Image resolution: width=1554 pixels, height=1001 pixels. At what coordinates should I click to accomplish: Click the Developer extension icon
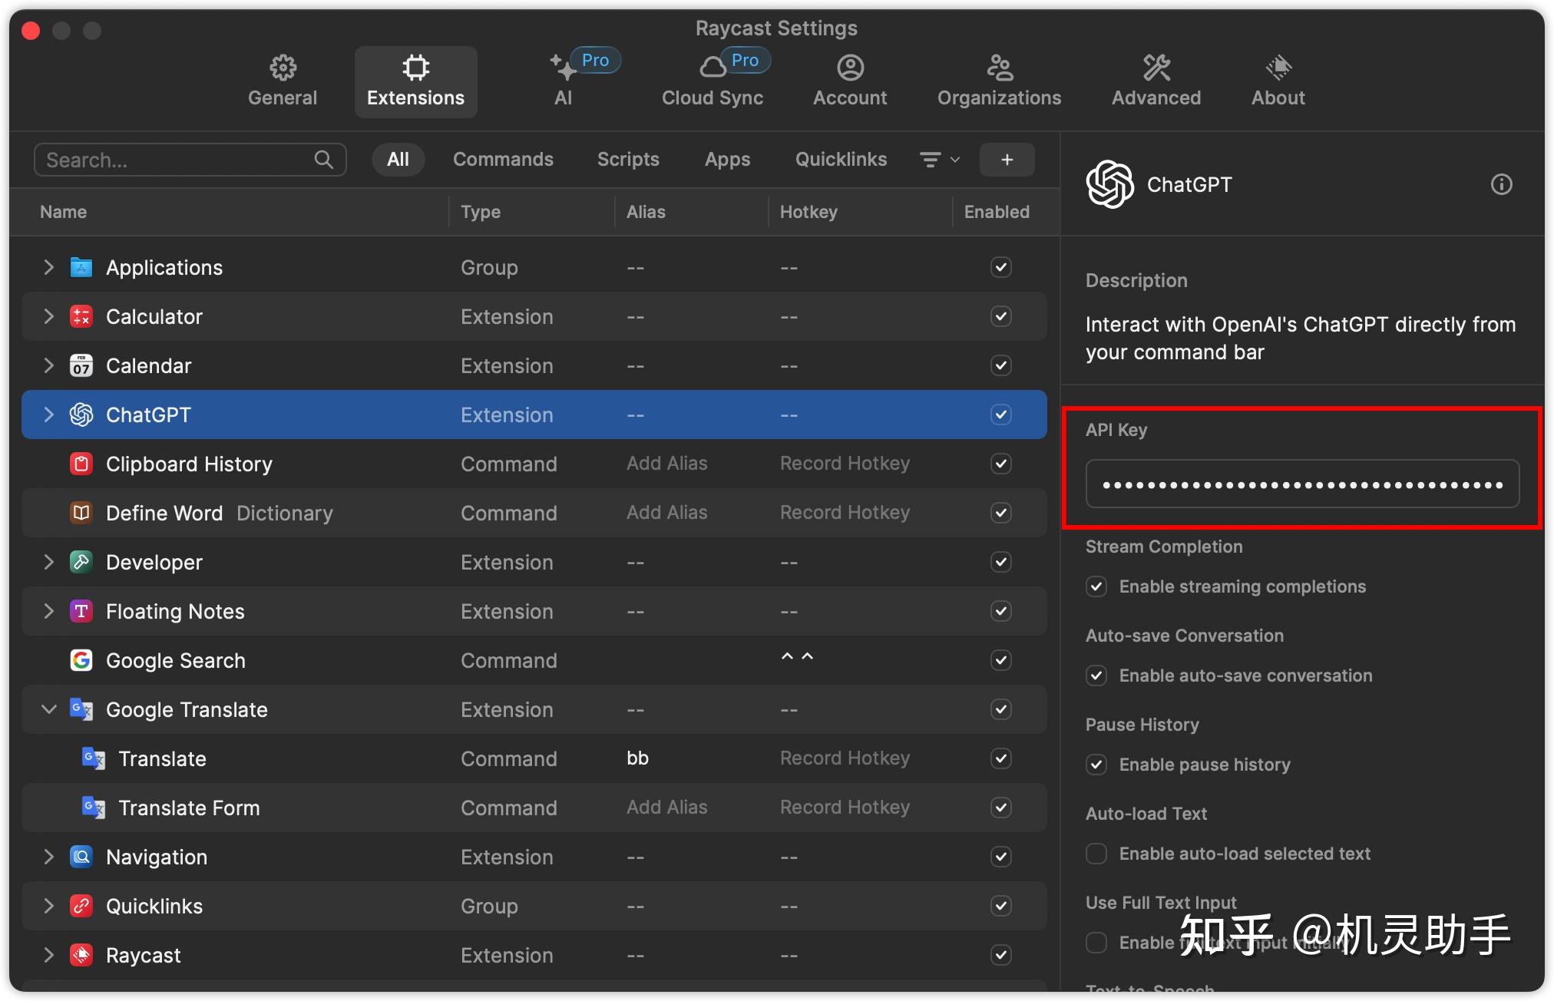[x=81, y=562]
